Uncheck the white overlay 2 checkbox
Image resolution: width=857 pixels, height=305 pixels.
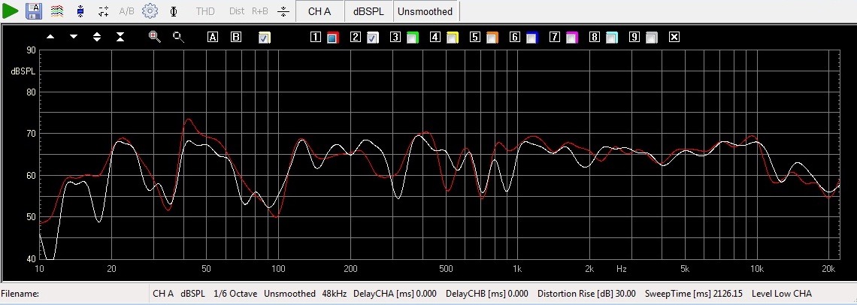pyautogui.click(x=374, y=37)
